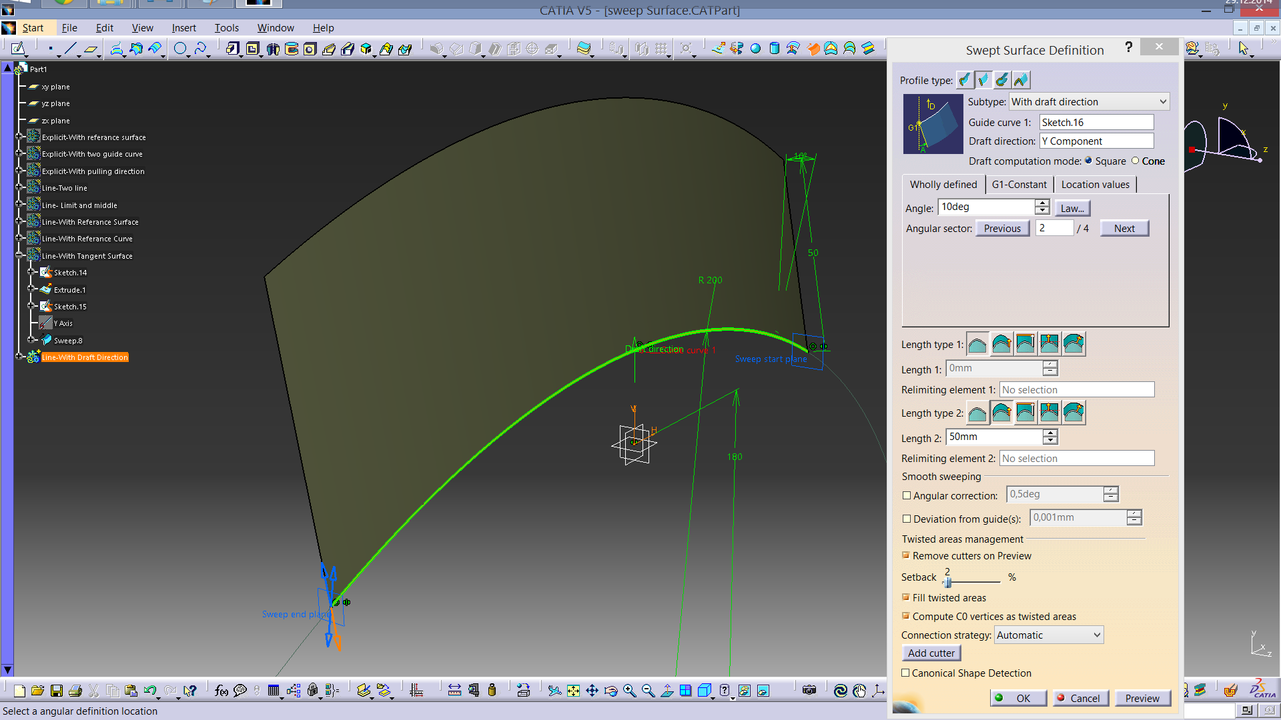Switch to the Location values tab
The image size is (1281, 720).
(x=1095, y=185)
